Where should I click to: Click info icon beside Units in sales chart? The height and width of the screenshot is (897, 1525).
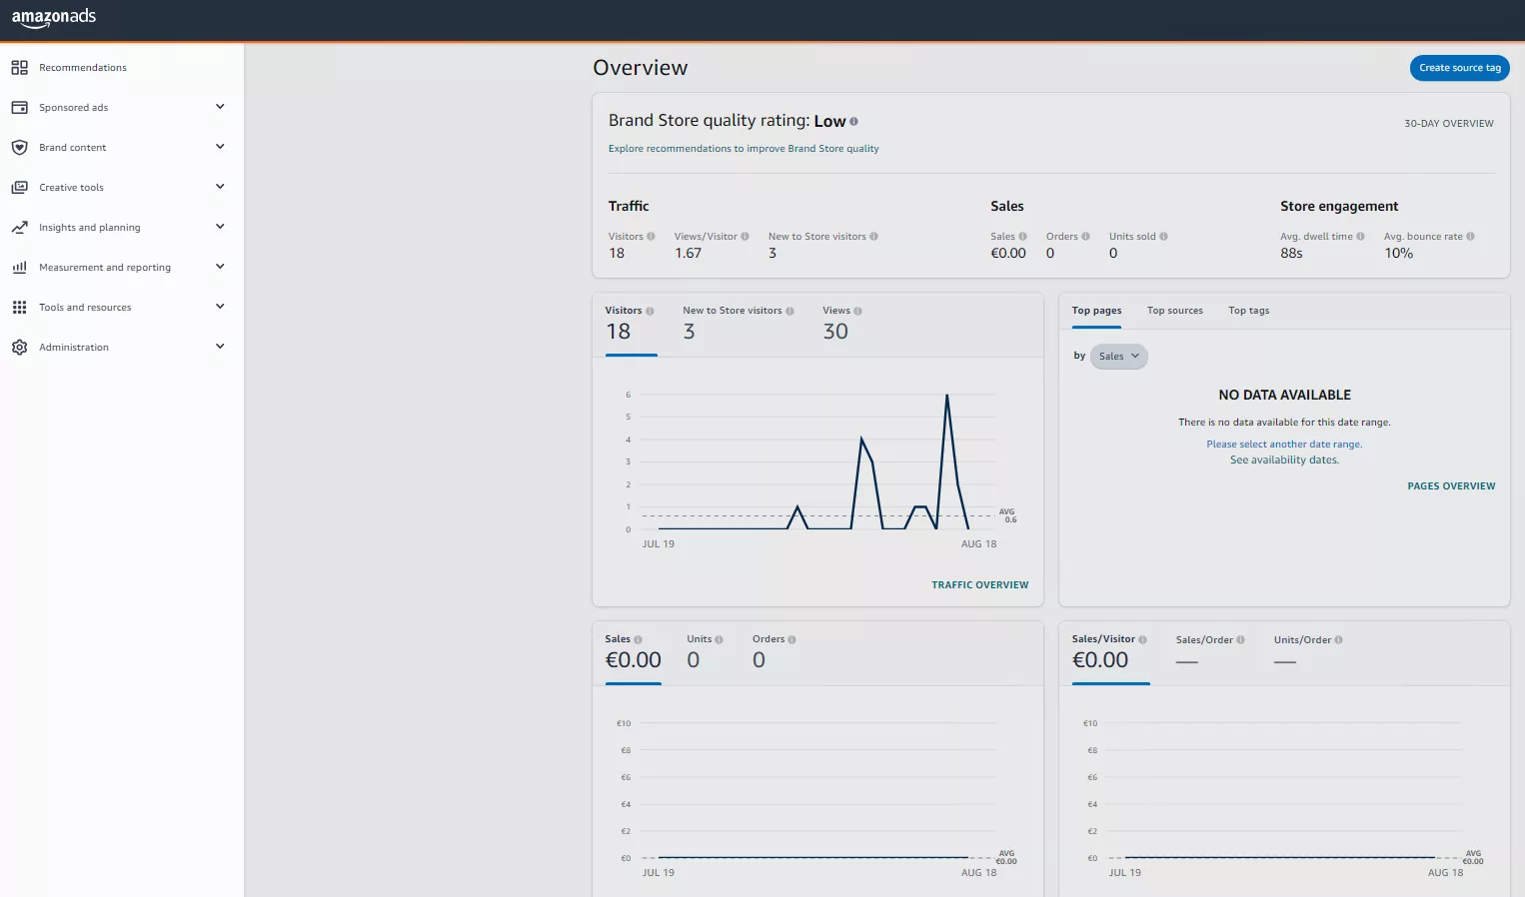pyautogui.click(x=719, y=639)
